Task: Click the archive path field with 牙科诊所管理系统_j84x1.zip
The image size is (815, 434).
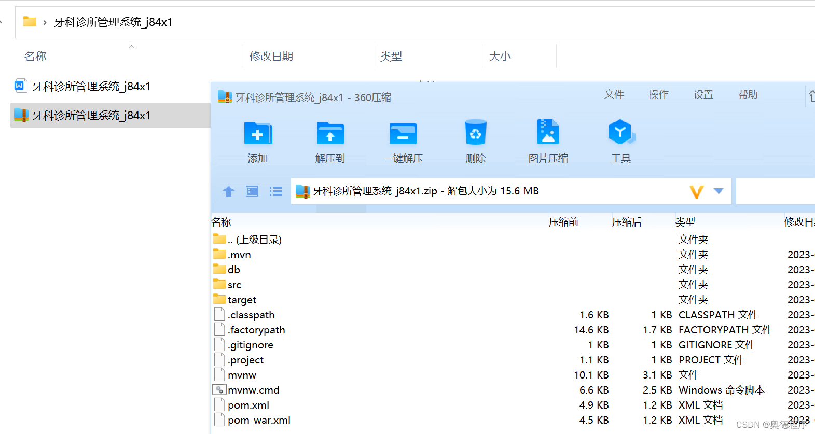Action: tap(511, 191)
